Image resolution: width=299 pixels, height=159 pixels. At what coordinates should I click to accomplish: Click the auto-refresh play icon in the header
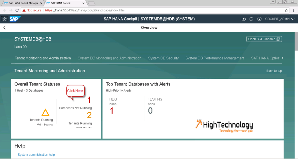[244, 19]
